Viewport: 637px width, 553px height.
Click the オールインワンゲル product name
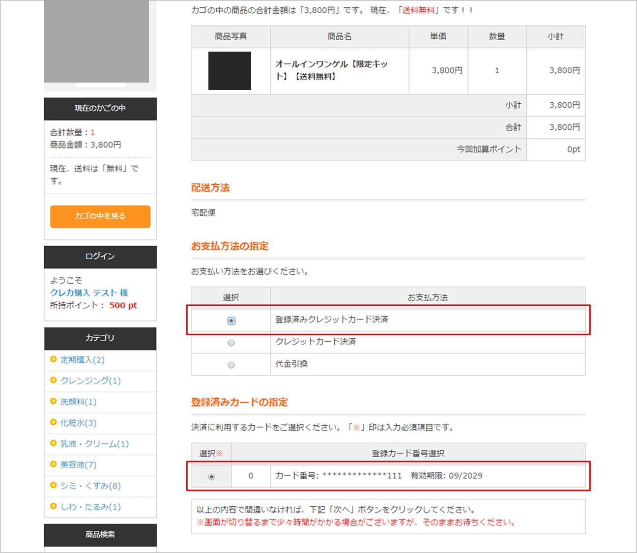[331, 70]
